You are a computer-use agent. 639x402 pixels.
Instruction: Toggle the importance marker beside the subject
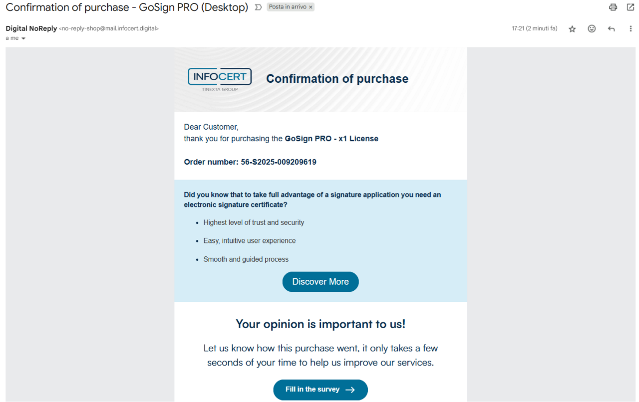[258, 7]
